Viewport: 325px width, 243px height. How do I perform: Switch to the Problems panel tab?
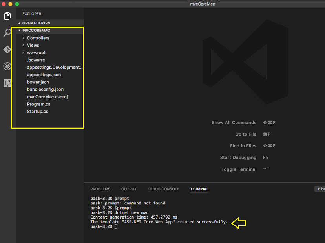(100, 189)
